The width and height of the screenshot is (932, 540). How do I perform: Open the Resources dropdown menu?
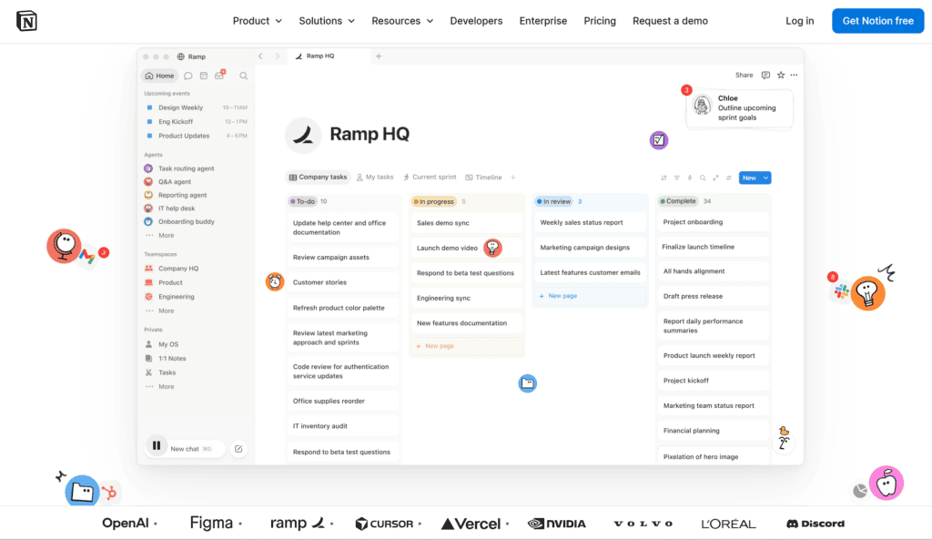[x=401, y=21]
